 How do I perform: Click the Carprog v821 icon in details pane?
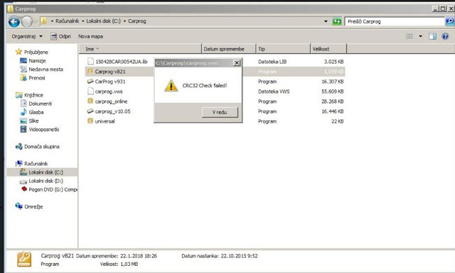pyautogui.click(x=24, y=259)
